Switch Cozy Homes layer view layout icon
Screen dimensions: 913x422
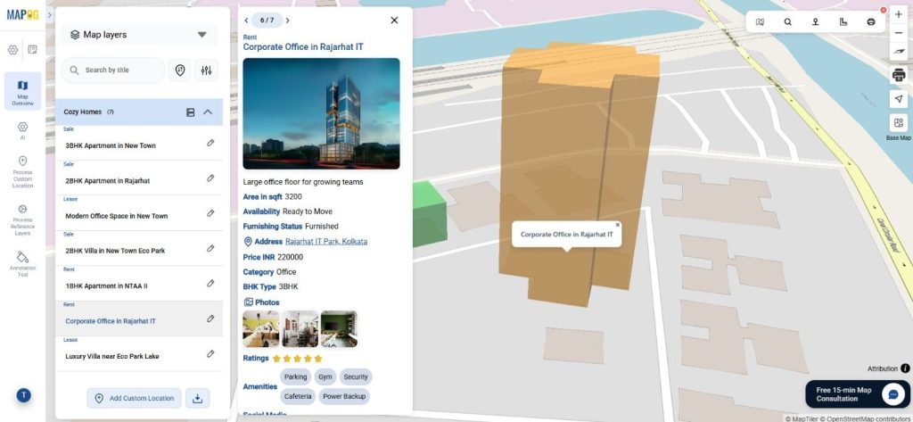(x=191, y=112)
